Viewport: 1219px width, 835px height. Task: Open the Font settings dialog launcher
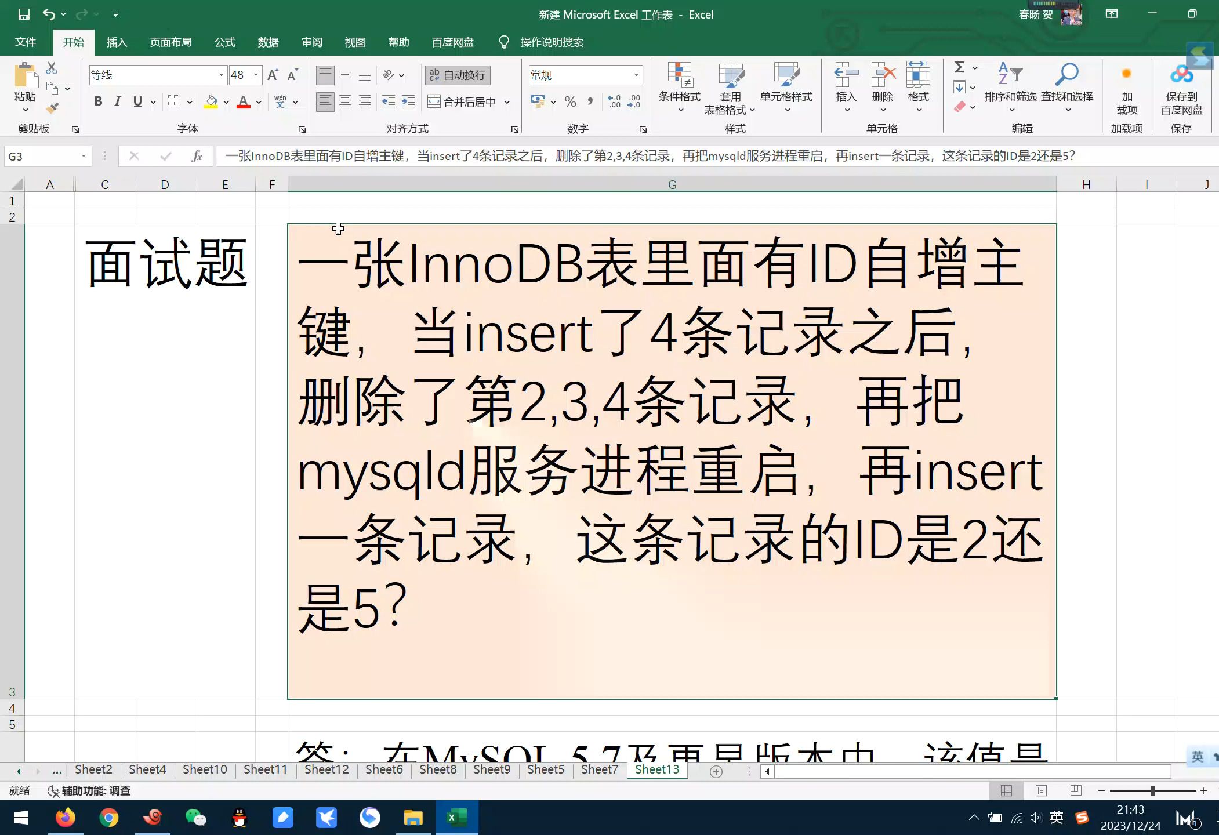pyautogui.click(x=302, y=129)
